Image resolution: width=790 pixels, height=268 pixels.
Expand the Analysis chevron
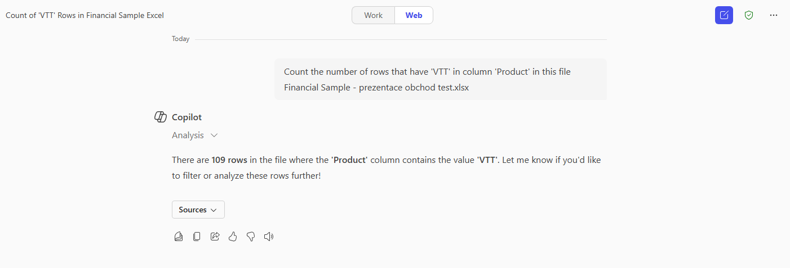pyautogui.click(x=214, y=135)
